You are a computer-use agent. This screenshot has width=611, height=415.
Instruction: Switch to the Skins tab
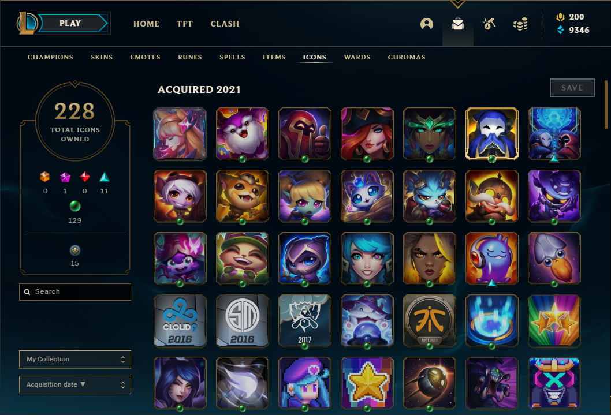pos(102,57)
